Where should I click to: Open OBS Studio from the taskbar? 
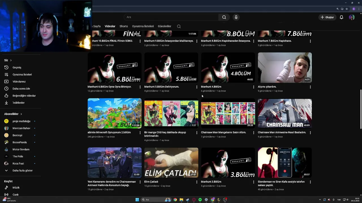pos(225,200)
